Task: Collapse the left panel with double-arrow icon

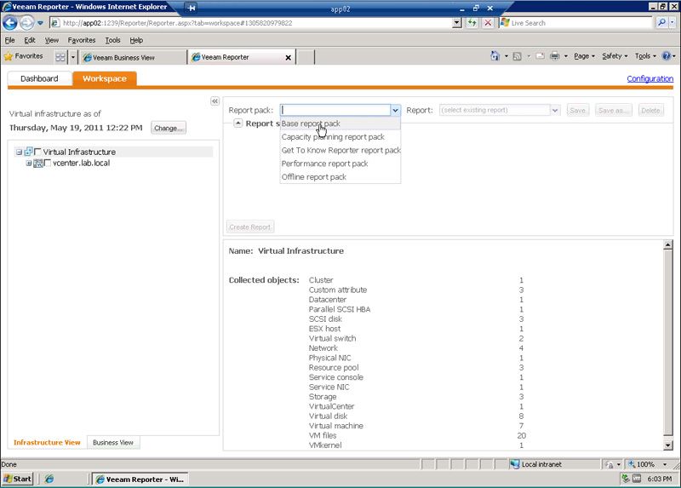Action: coord(215,101)
